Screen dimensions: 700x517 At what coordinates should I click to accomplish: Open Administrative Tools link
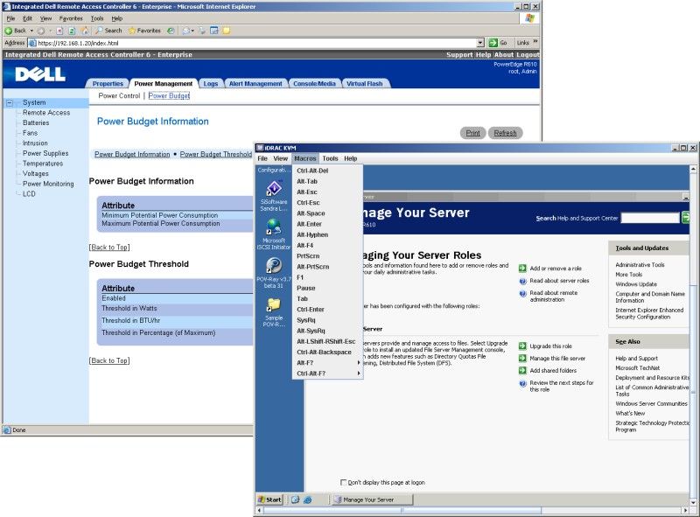640,265
